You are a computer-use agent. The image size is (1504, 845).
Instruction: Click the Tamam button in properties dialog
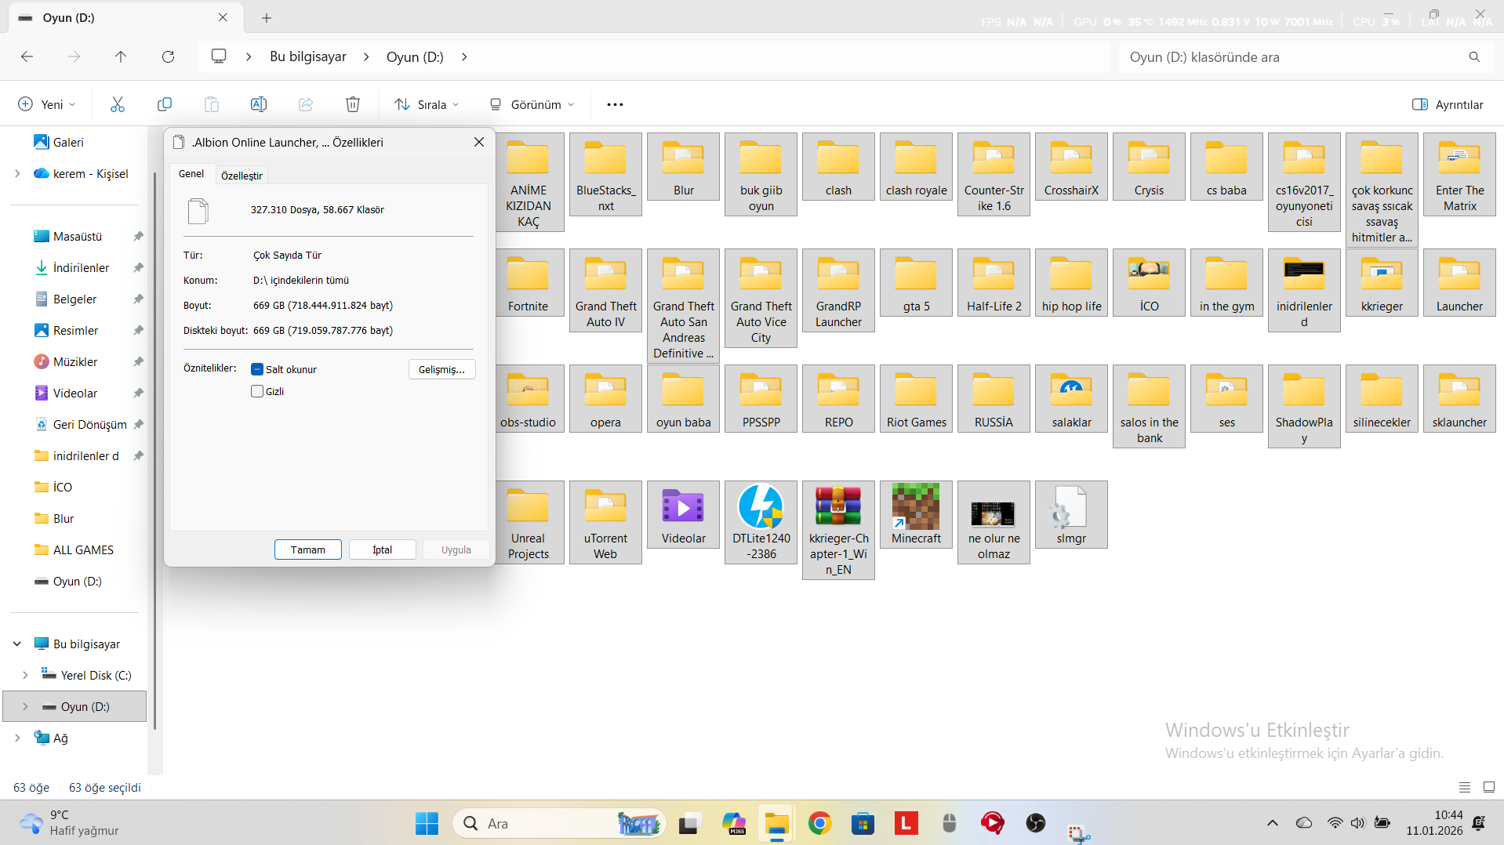pyautogui.click(x=308, y=549)
